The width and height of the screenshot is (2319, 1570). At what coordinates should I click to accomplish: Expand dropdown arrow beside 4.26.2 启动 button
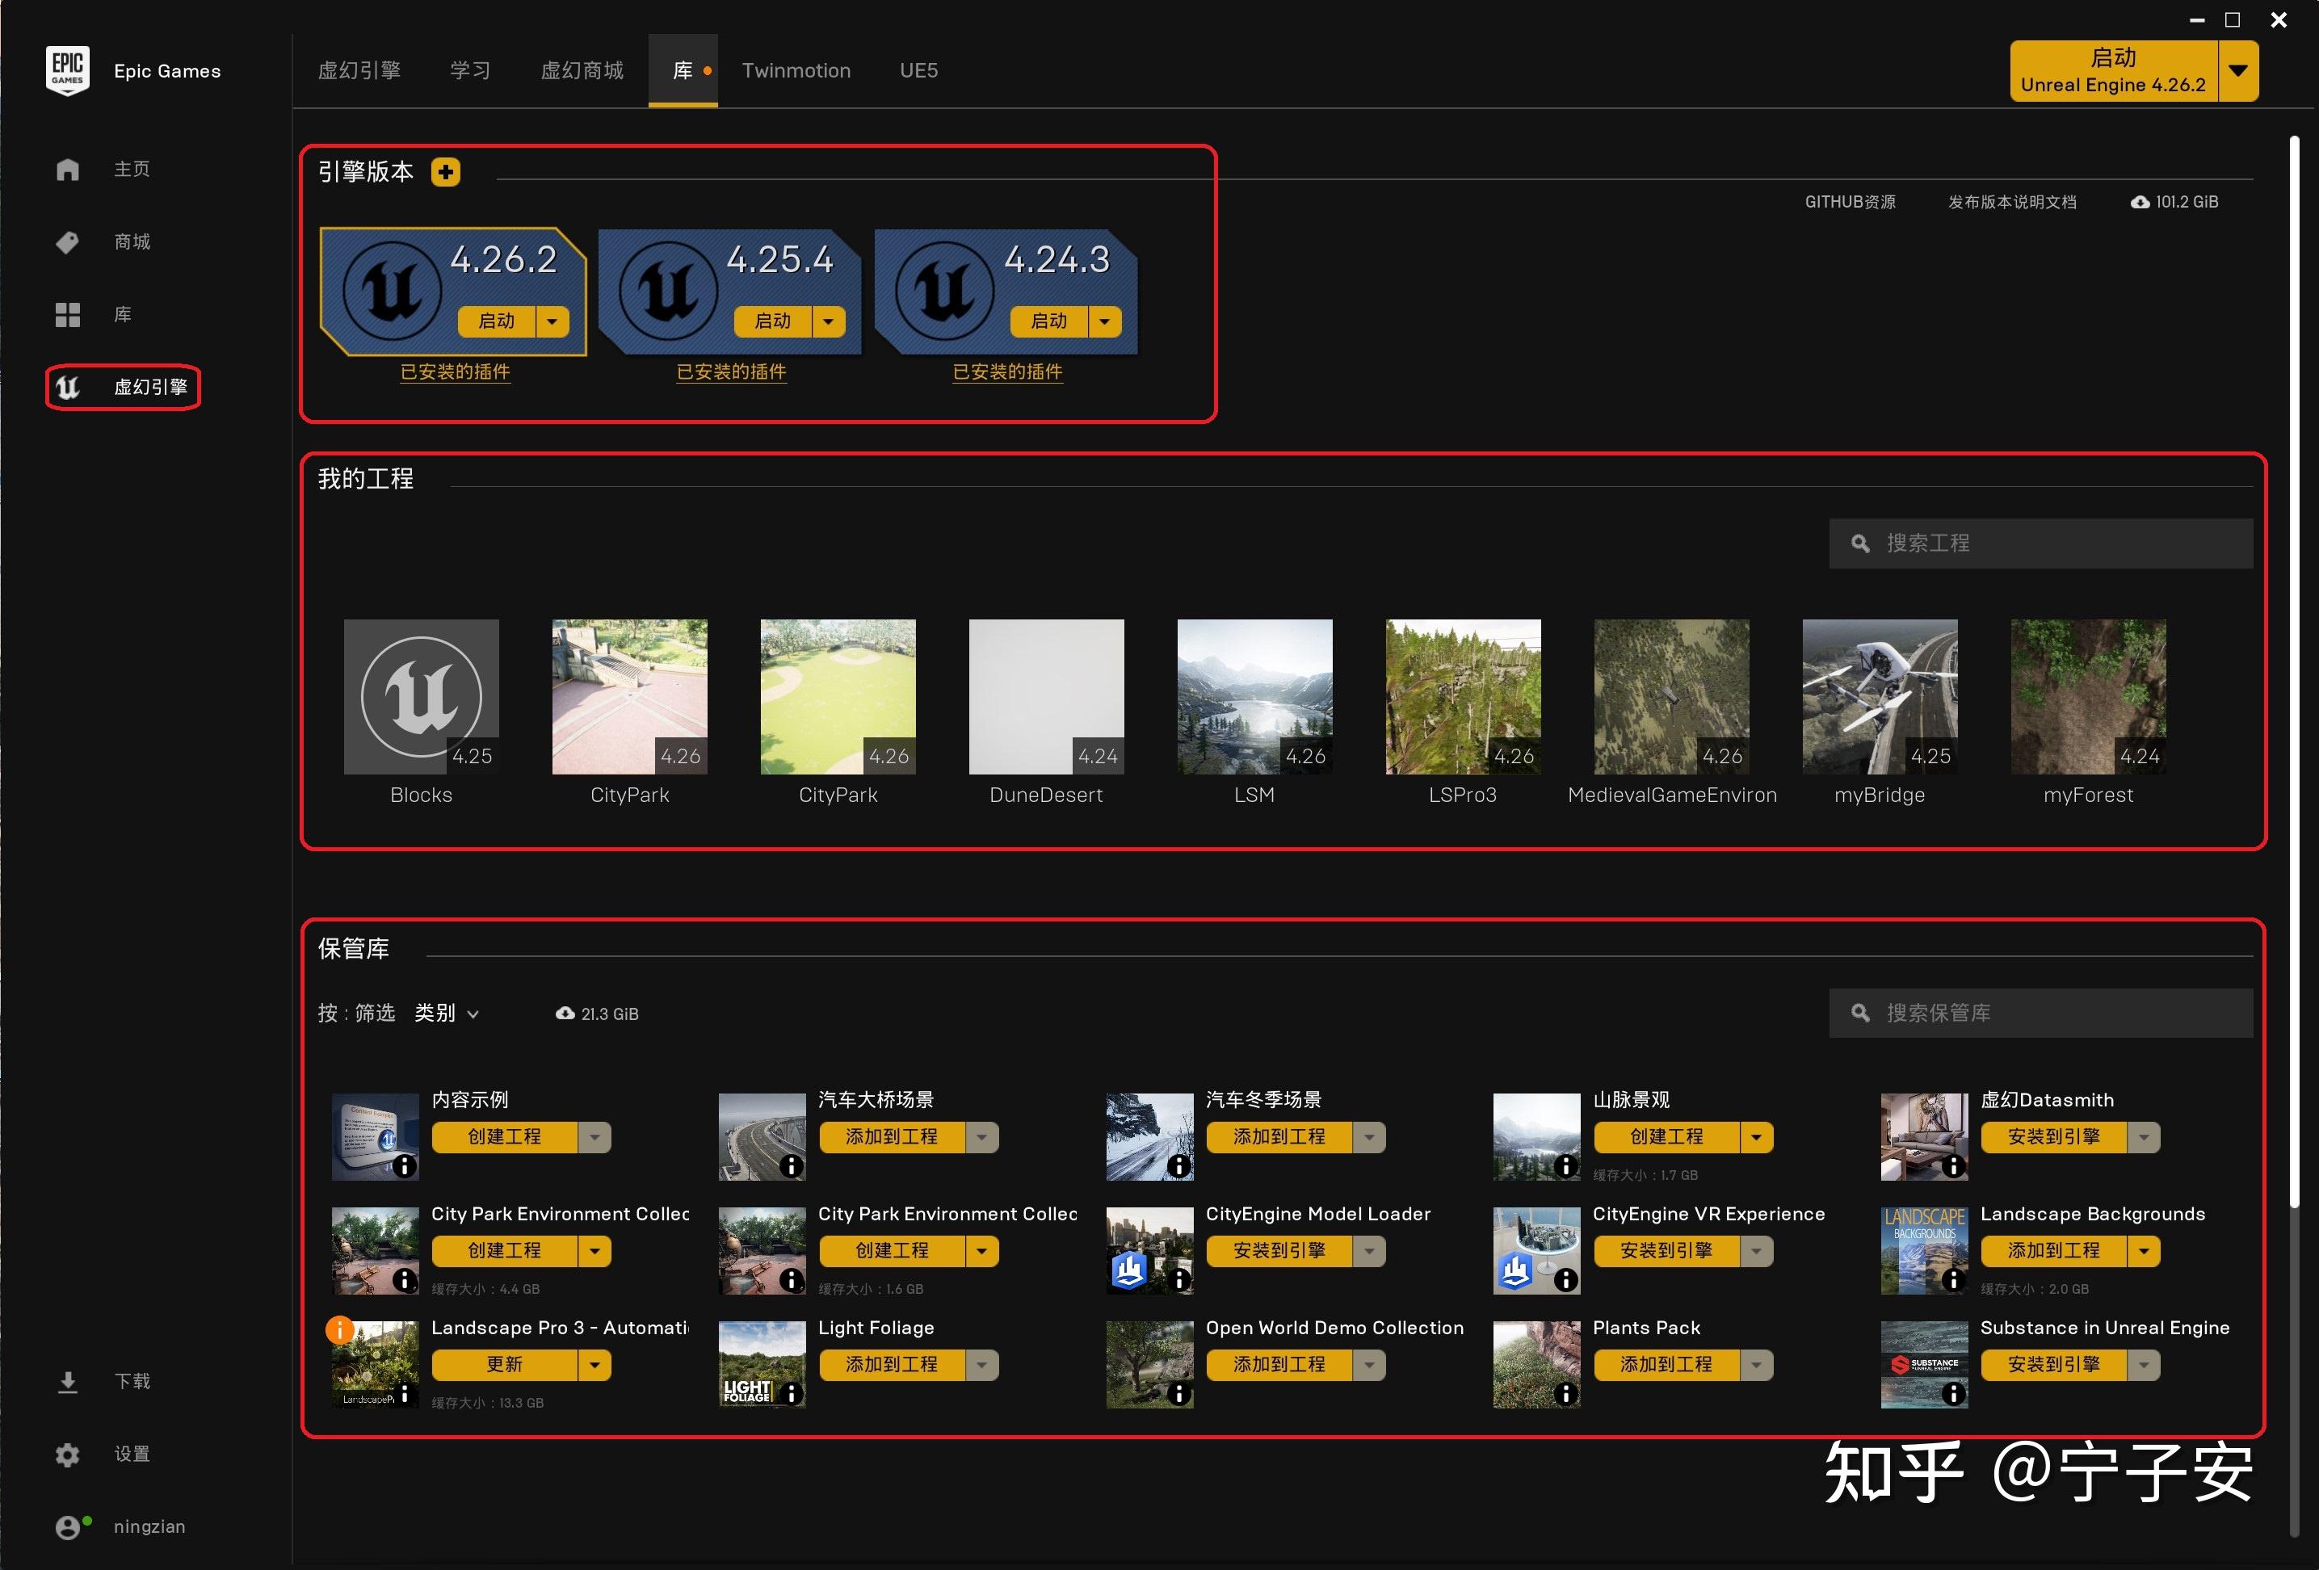coord(552,321)
